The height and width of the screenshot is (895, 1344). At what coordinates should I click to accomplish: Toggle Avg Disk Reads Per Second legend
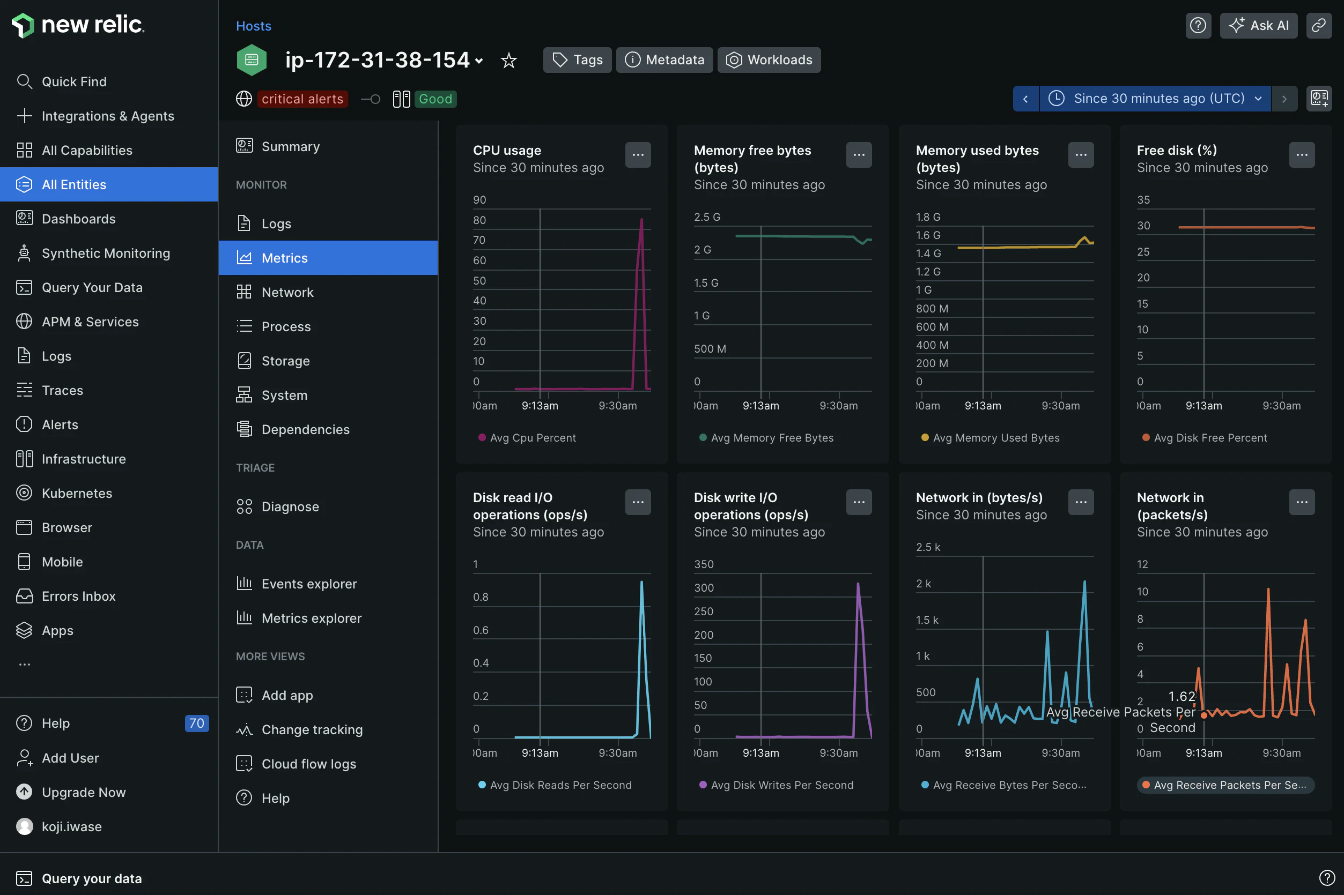pos(555,785)
